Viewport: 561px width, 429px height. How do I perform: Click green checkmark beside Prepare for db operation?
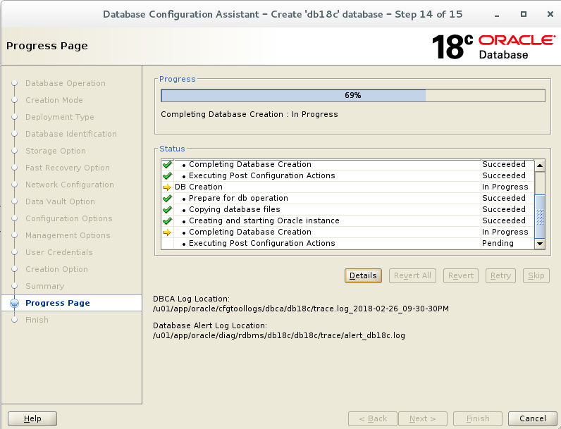point(167,199)
